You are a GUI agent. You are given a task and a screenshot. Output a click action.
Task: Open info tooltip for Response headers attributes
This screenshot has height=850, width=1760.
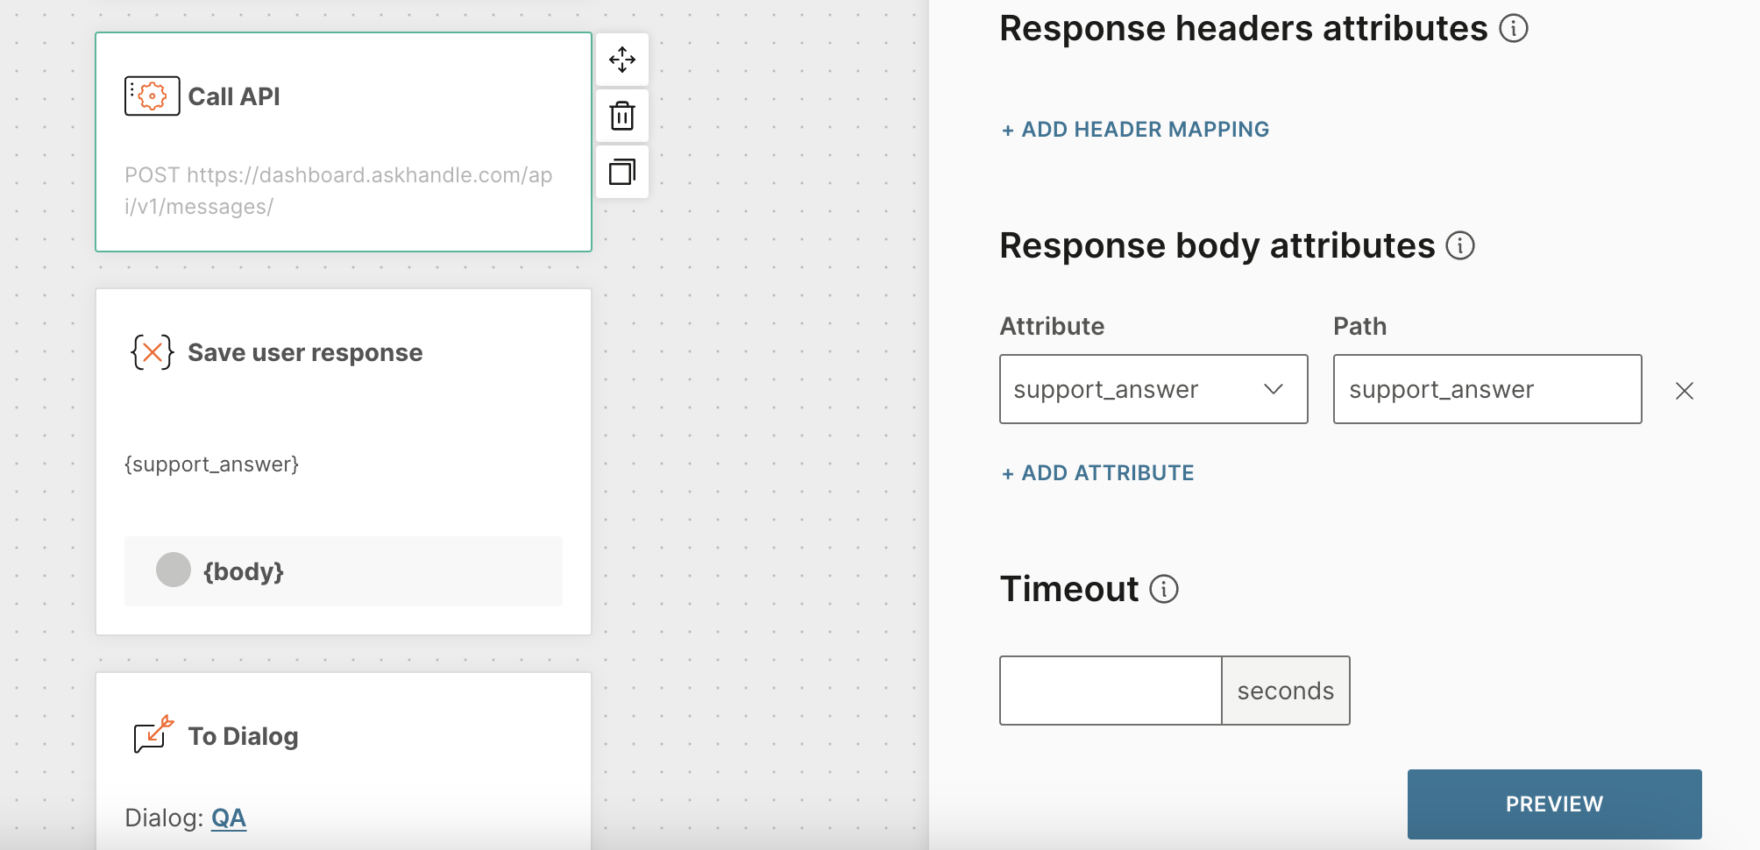click(x=1514, y=29)
